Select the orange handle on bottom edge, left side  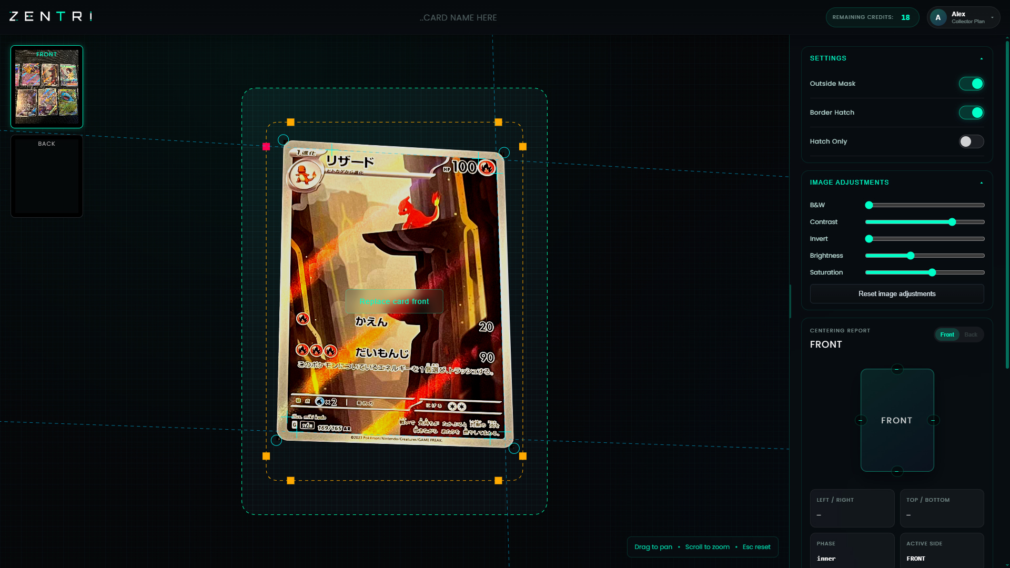click(290, 480)
